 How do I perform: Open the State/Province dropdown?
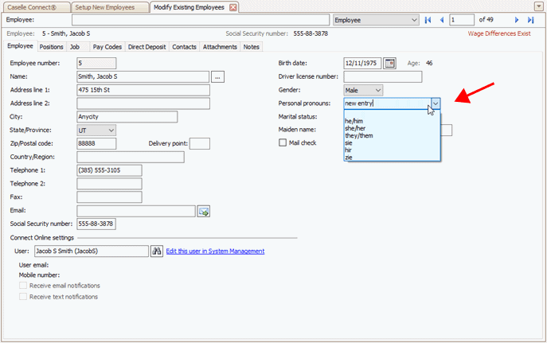(x=111, y=130)
